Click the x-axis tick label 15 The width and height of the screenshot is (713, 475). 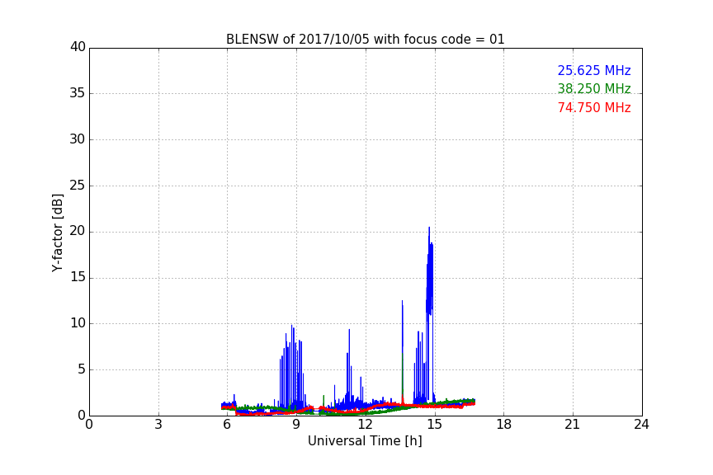434,425
